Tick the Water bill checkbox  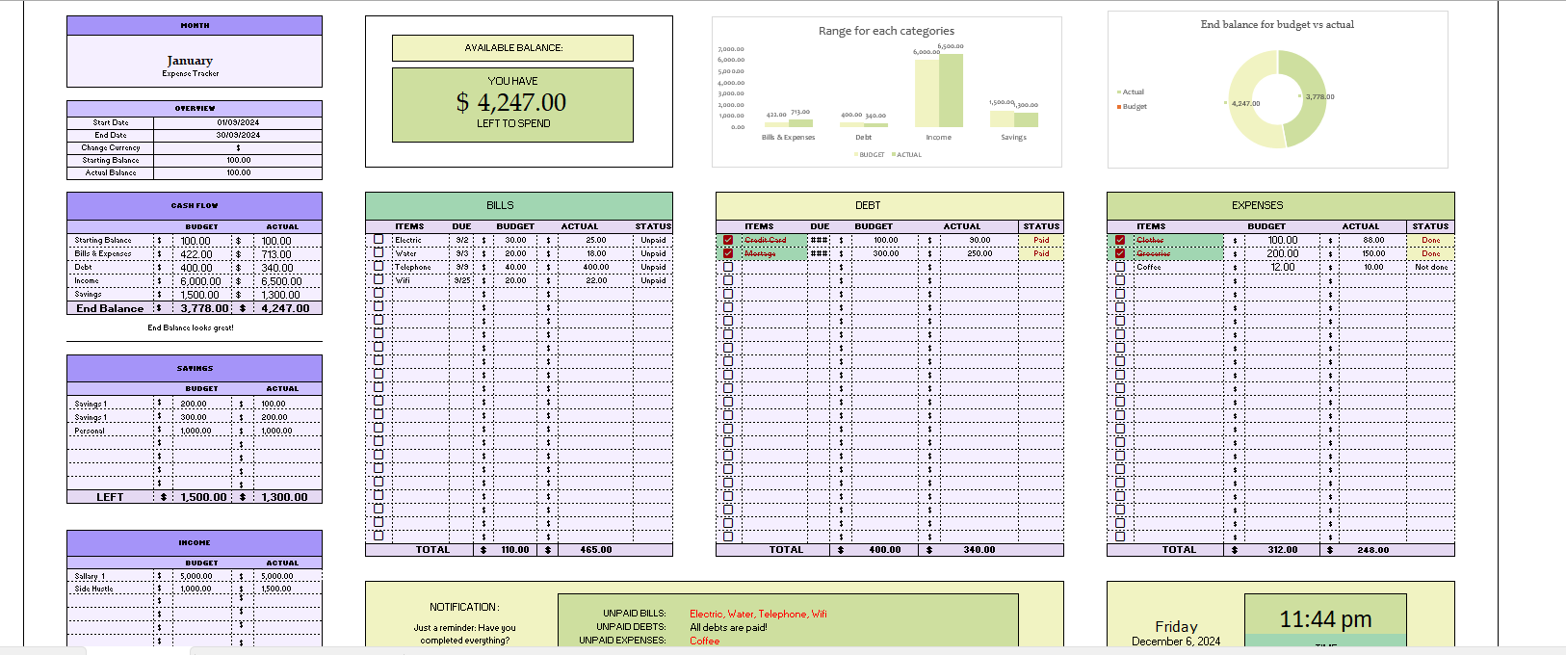(378, 252)
